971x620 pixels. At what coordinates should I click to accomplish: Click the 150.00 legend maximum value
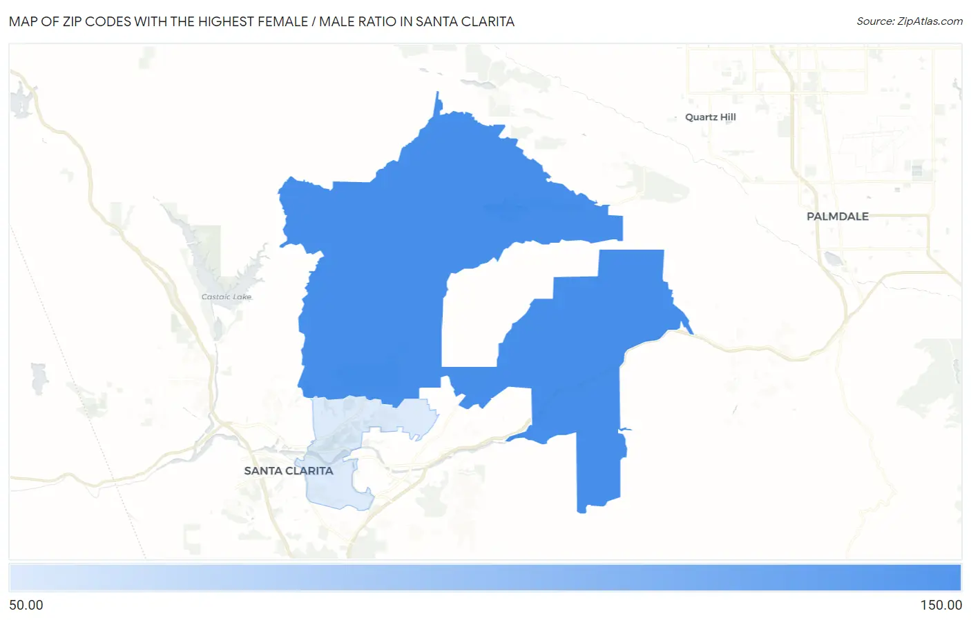coord(941,606)
